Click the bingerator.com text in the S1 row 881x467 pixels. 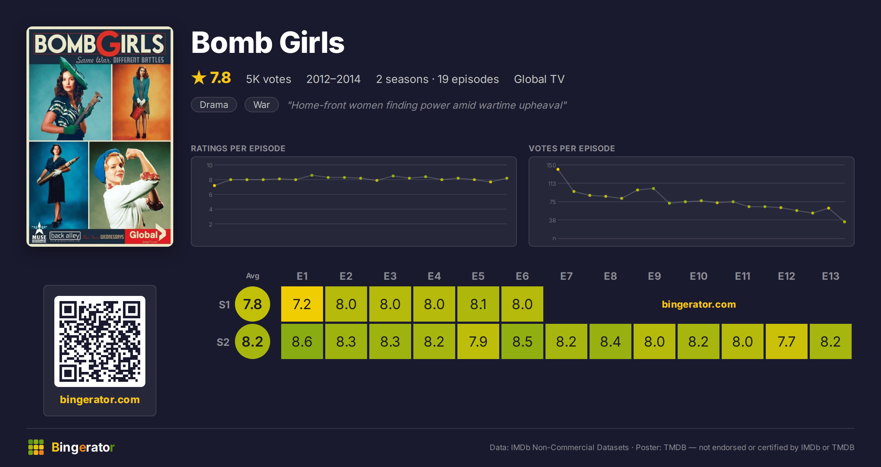click(699, 304)
